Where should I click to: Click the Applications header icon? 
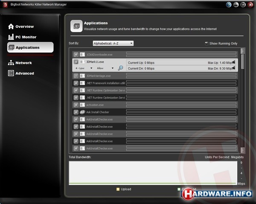pyautogui.click(x=76, y=26)
